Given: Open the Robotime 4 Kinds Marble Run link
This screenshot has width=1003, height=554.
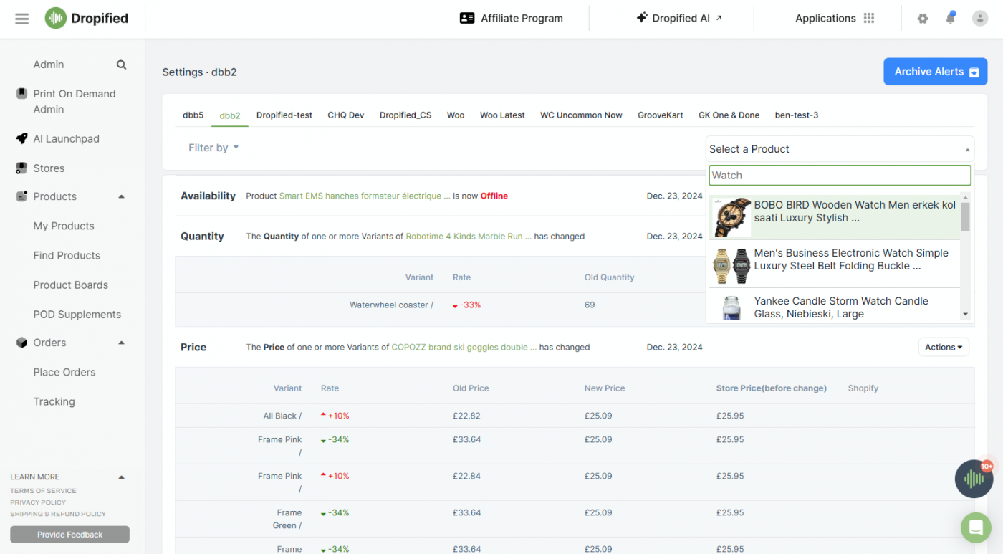Looking at the screenshot, I should (x=469, y=236).
